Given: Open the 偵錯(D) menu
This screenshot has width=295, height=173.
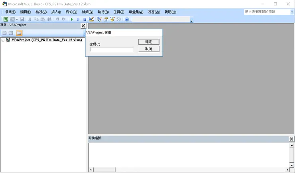Looking at the screenshot, I should click(87, 12).
